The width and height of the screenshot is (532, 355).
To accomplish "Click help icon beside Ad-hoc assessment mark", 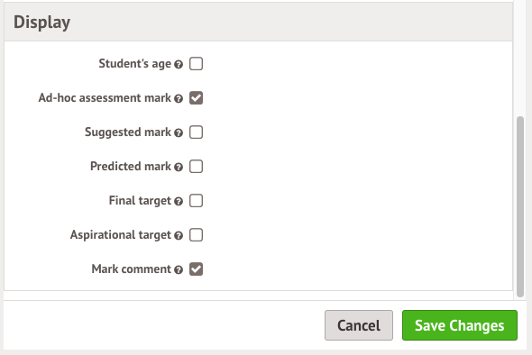I will pyautogui.click(x=179, y=99).
